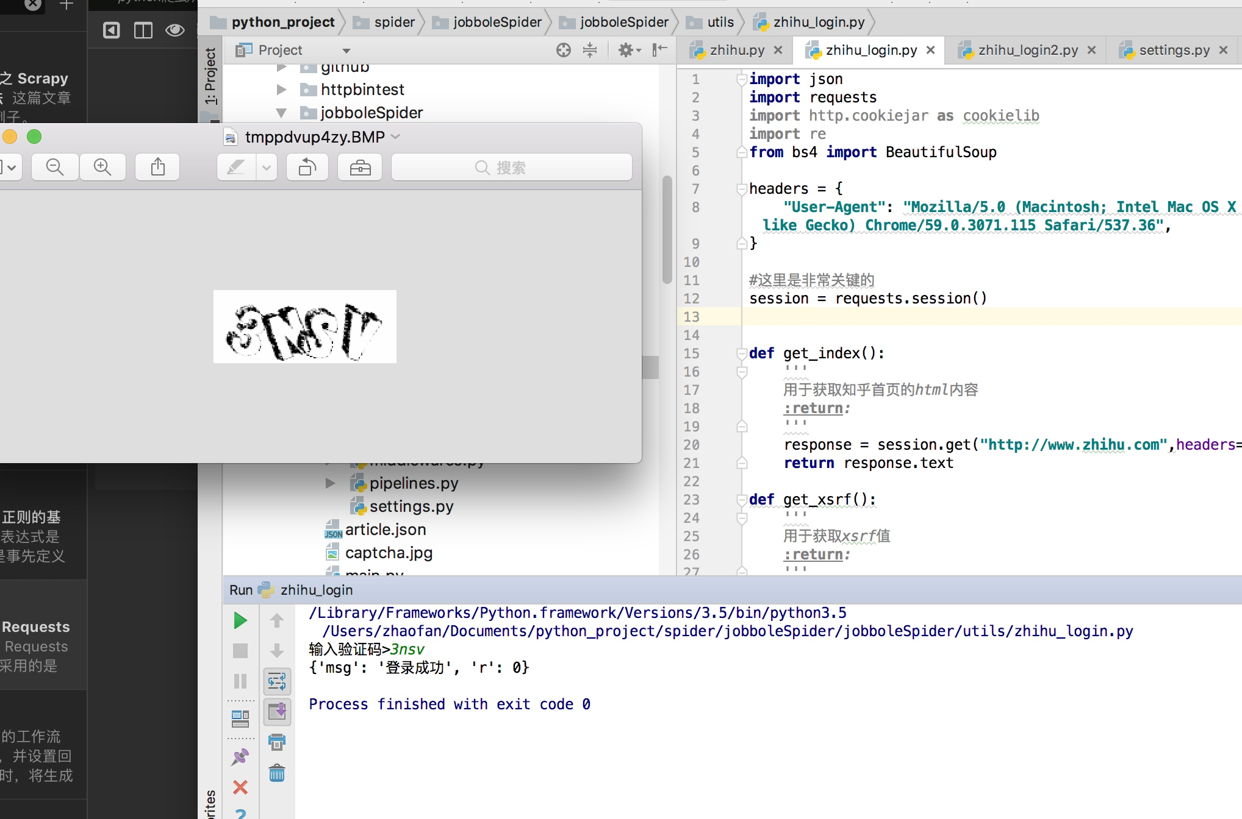Collapse the jobboleSpider folder in tree
The height and width of the screenshot is (819, 1242).
pos(281,113)
